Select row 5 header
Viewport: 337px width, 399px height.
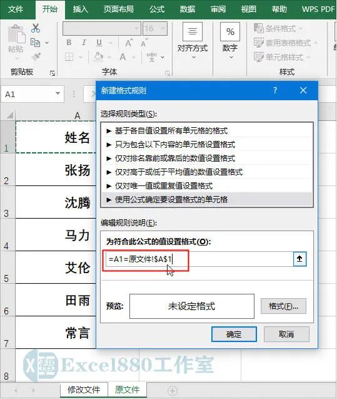point(7,267)
